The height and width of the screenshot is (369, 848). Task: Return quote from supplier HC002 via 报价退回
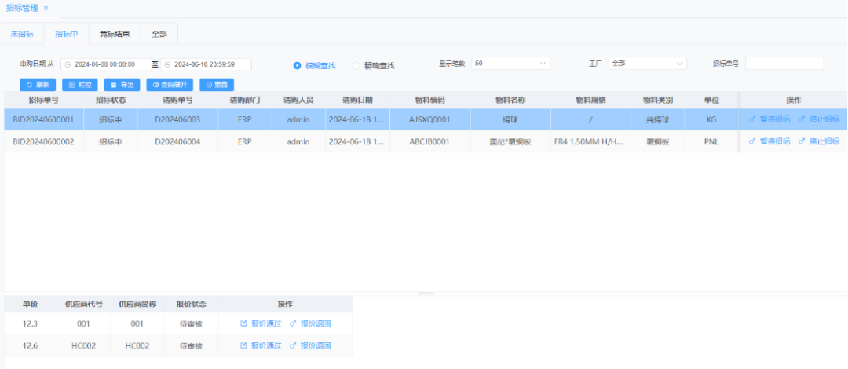310,345
